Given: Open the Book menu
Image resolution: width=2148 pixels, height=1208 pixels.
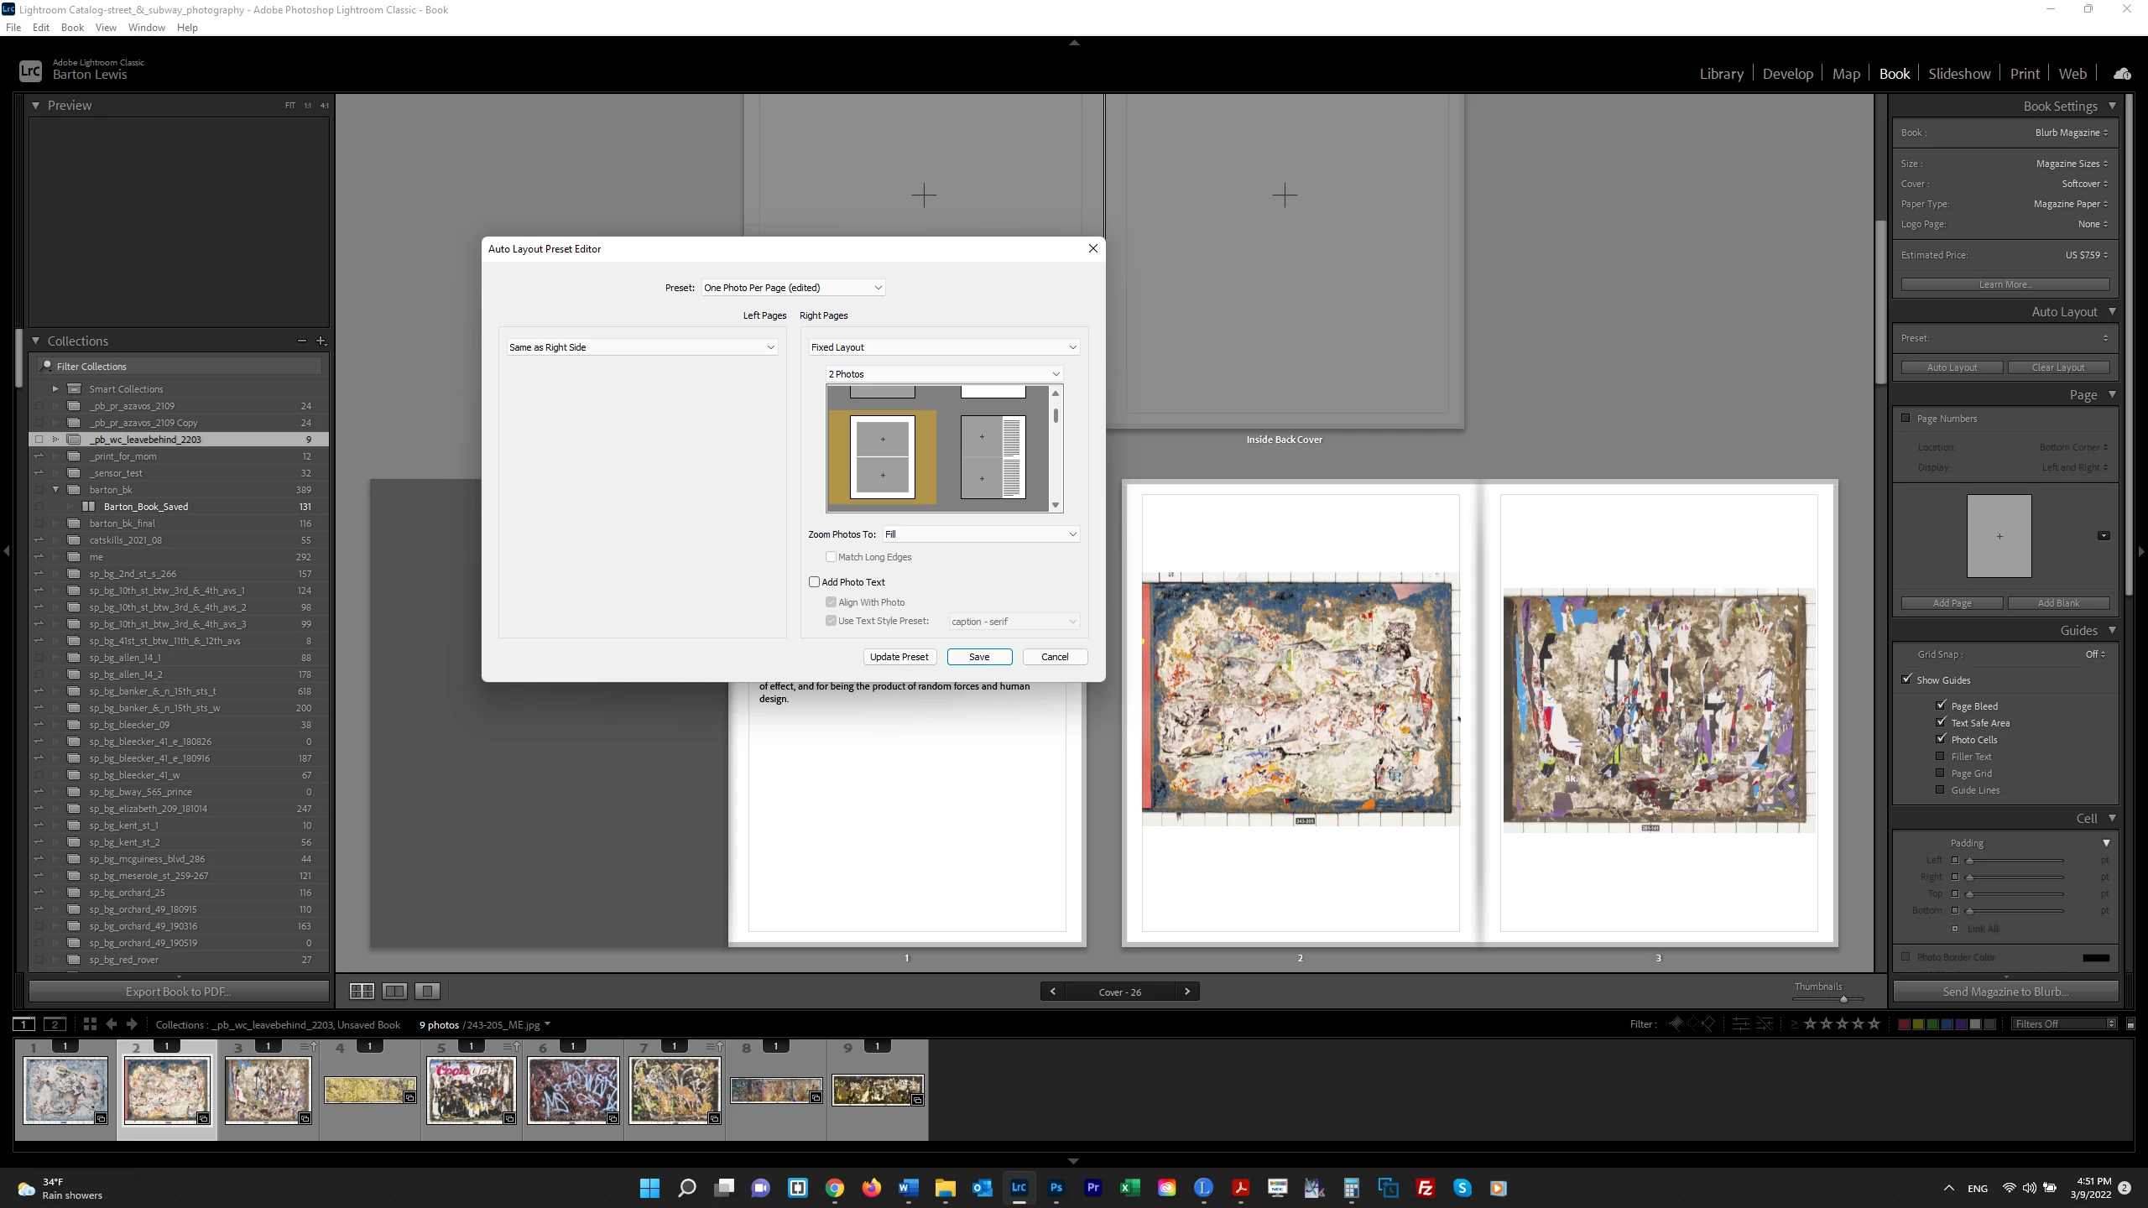Looking at the screenshot, I should click(72, 27).
